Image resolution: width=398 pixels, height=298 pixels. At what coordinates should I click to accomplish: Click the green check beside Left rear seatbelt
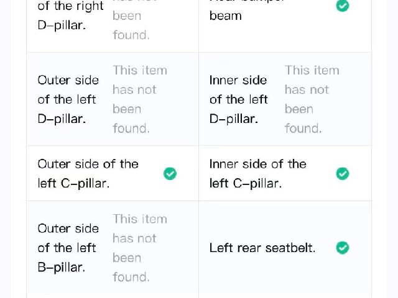point(343,248)
